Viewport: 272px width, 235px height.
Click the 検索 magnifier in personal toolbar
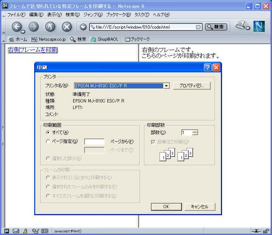point(78,39)
